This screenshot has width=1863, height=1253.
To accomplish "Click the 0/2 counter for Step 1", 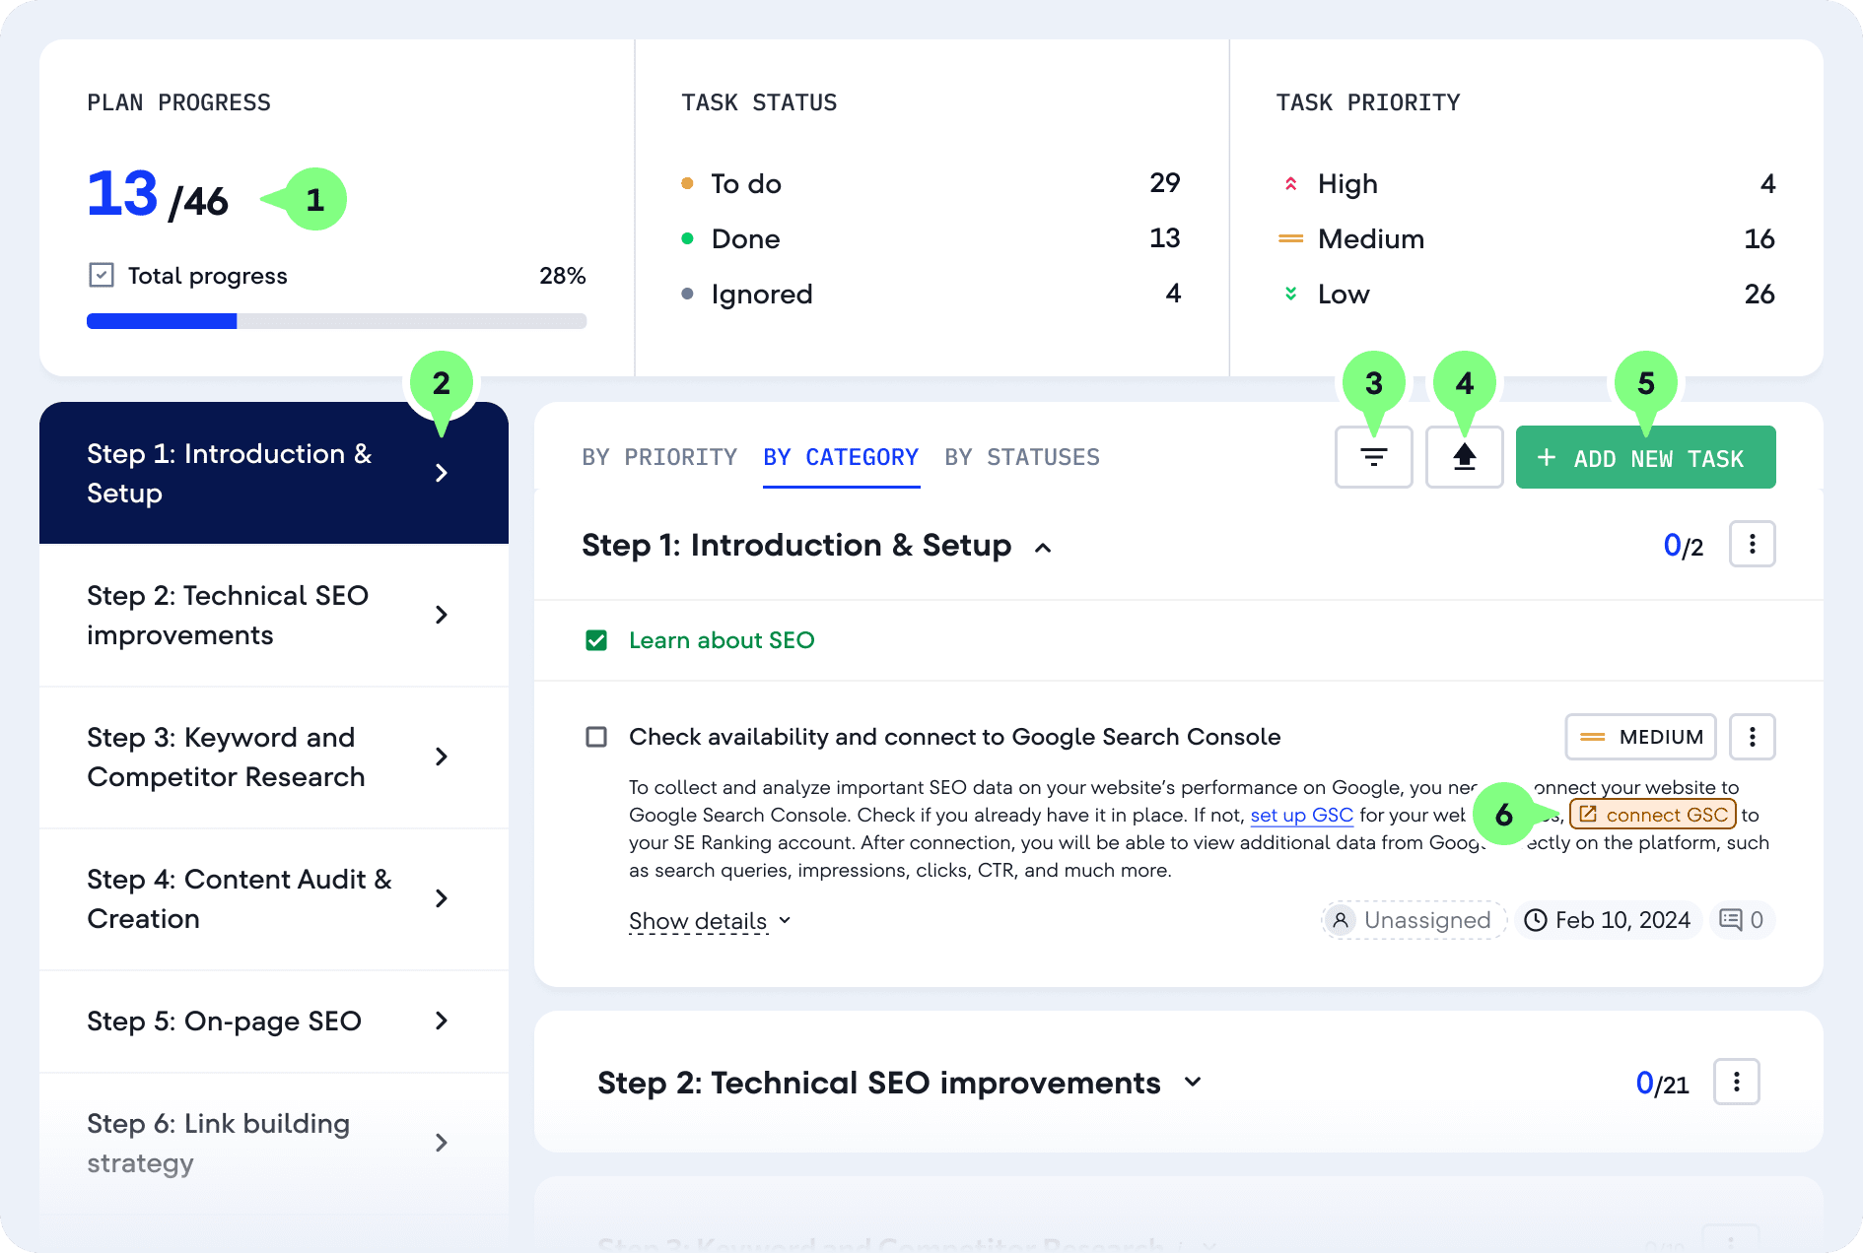I will point(1683,546).
